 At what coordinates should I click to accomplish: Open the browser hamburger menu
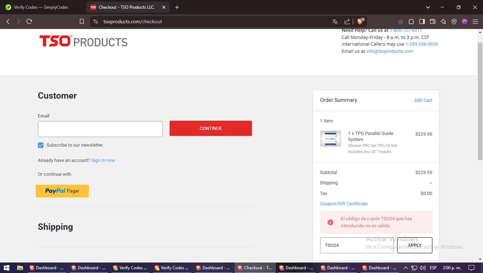coord(475,22)
